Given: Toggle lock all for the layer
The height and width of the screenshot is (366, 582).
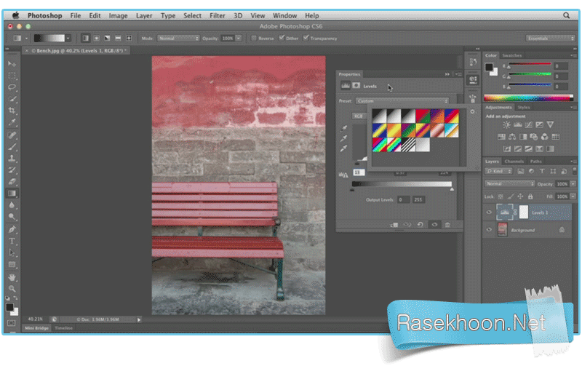Looking at the screenshot, I should (x=530, y=196).
